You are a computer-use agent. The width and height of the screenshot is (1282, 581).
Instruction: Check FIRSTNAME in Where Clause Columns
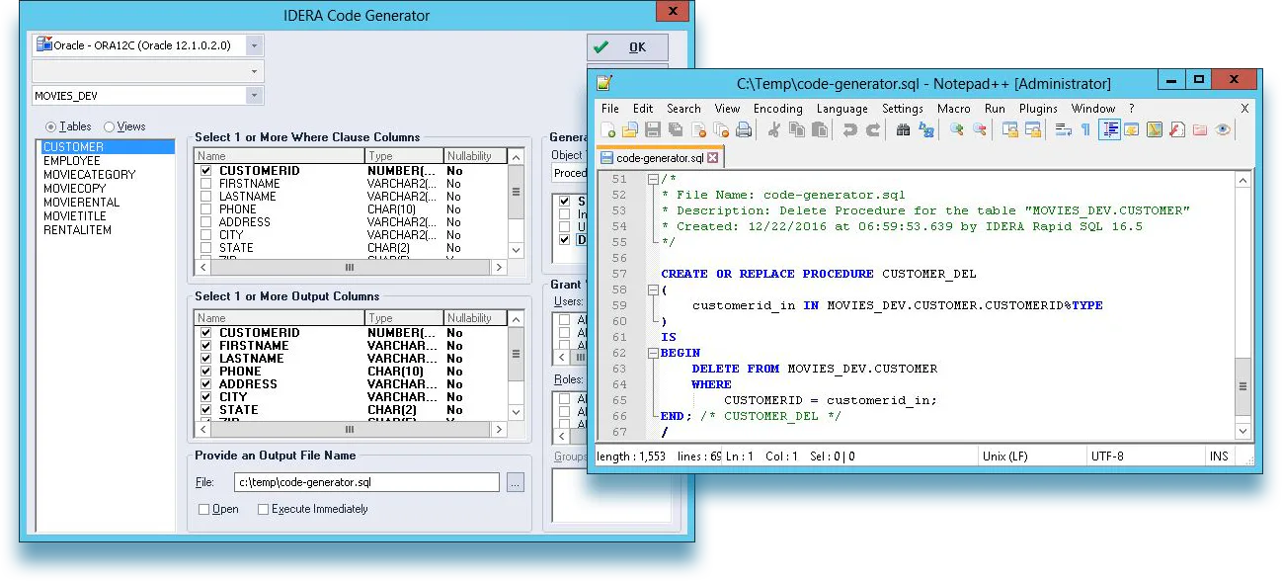coord(206,184)
